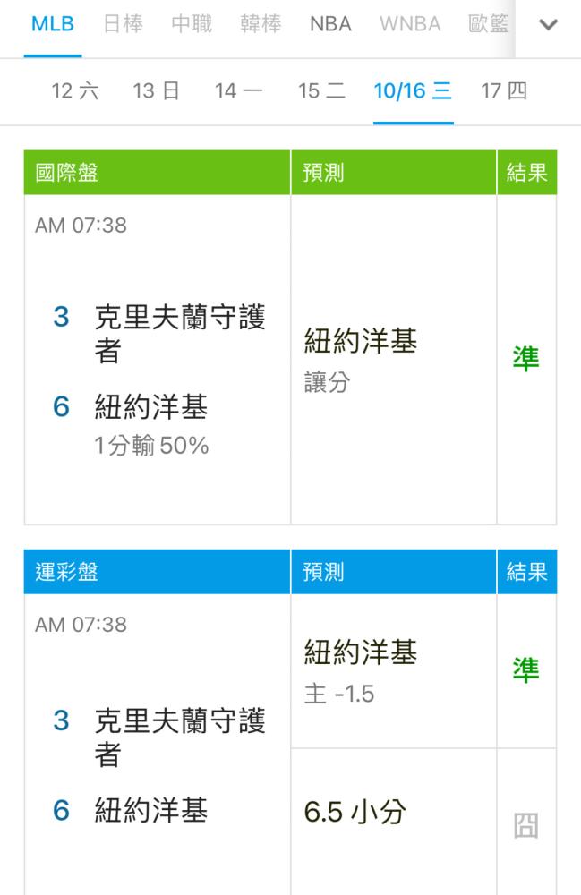The height and width of the screenshot is (895, 581).
Task: Click the gray 囧 result icon
Action: coord(525,826)
